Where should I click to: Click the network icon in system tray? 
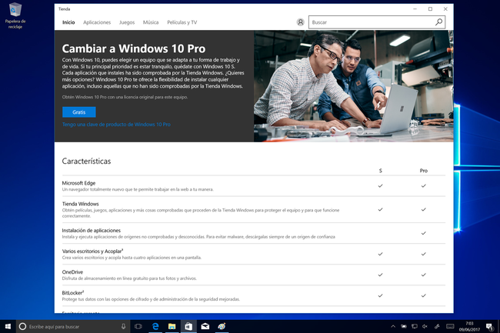click(x=414, y=326)
